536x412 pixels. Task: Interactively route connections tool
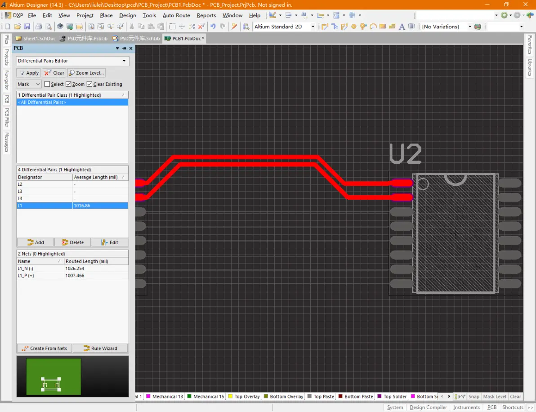(x=325, y=27)
